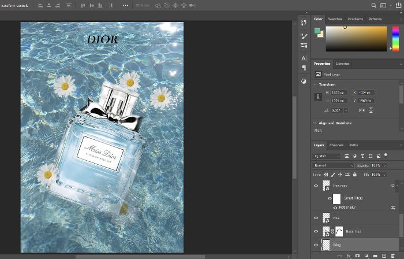Open Color panel menu
Screen dimensions: 404x259
(x=401, y=19)
